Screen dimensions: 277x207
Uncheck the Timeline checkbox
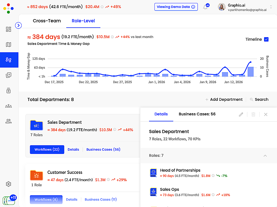(266, 39)
